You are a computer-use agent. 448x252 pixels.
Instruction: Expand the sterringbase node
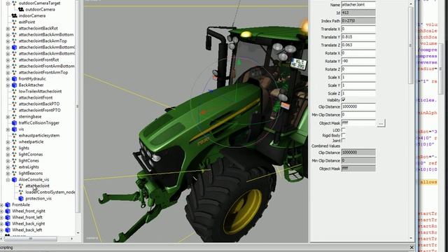[8, 117]
